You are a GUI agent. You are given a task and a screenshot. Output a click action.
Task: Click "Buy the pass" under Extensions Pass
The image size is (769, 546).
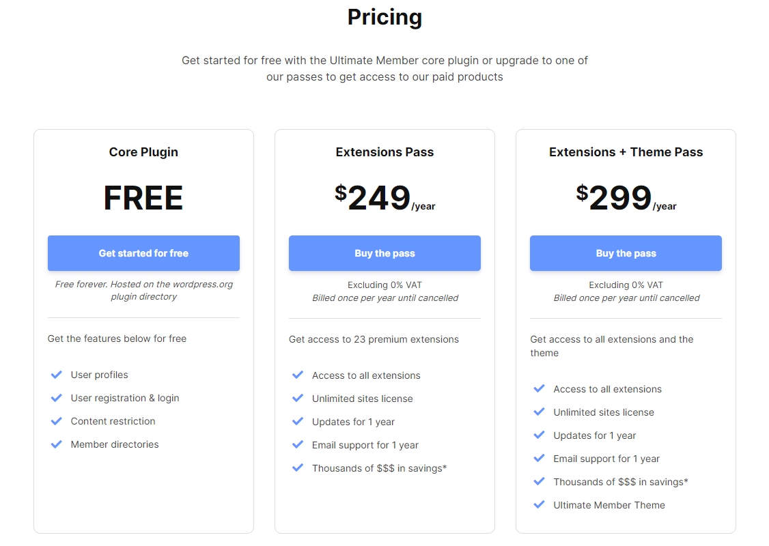point(384,253)
